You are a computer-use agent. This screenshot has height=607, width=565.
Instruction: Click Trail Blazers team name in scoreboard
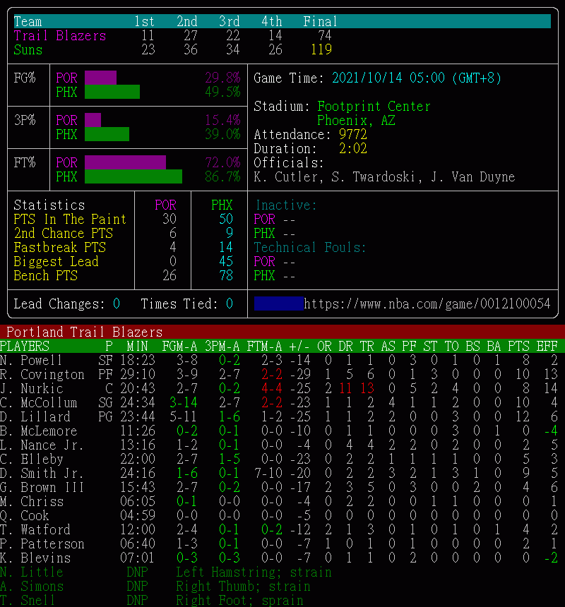coord(60,36)
